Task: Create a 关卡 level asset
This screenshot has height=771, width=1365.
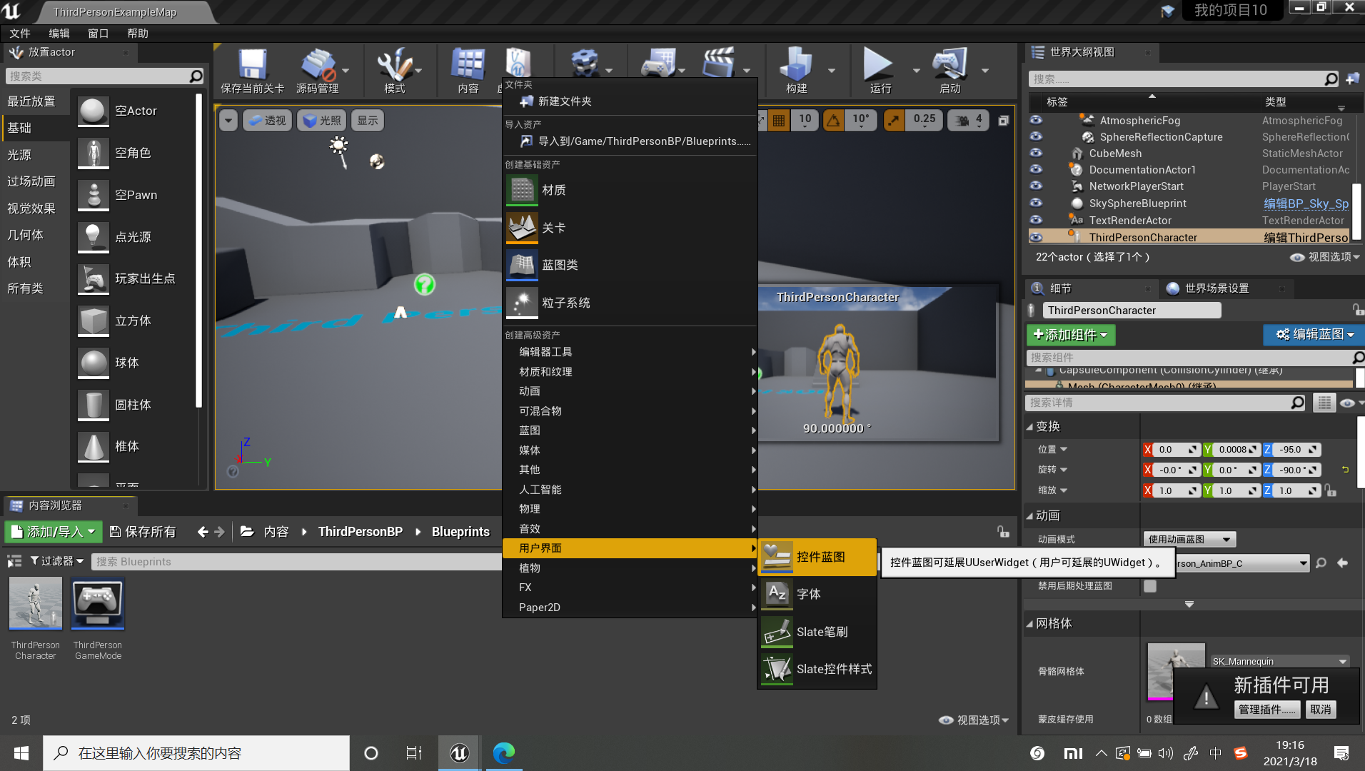Action: 630,228
